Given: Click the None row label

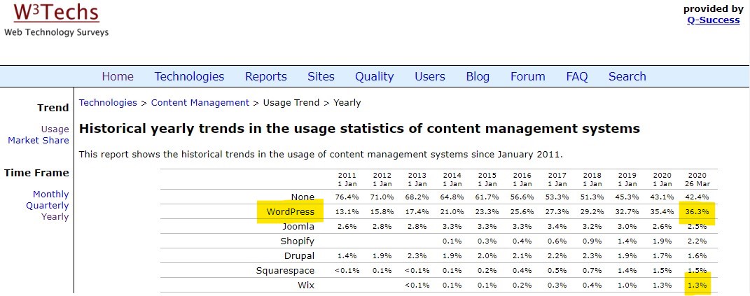Looking at the screenshot, I should pos(303,197).
